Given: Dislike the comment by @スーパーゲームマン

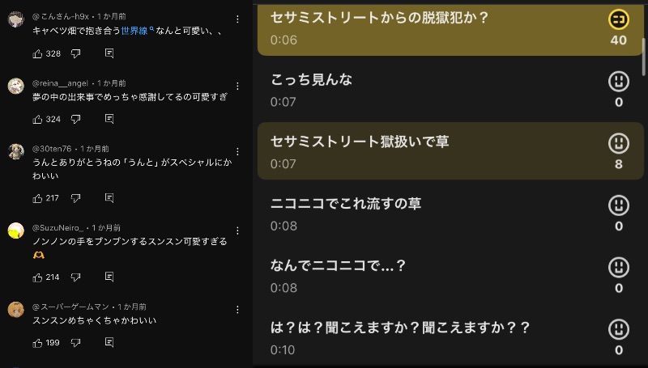Looking at the screenshot, I should (76, 343).
